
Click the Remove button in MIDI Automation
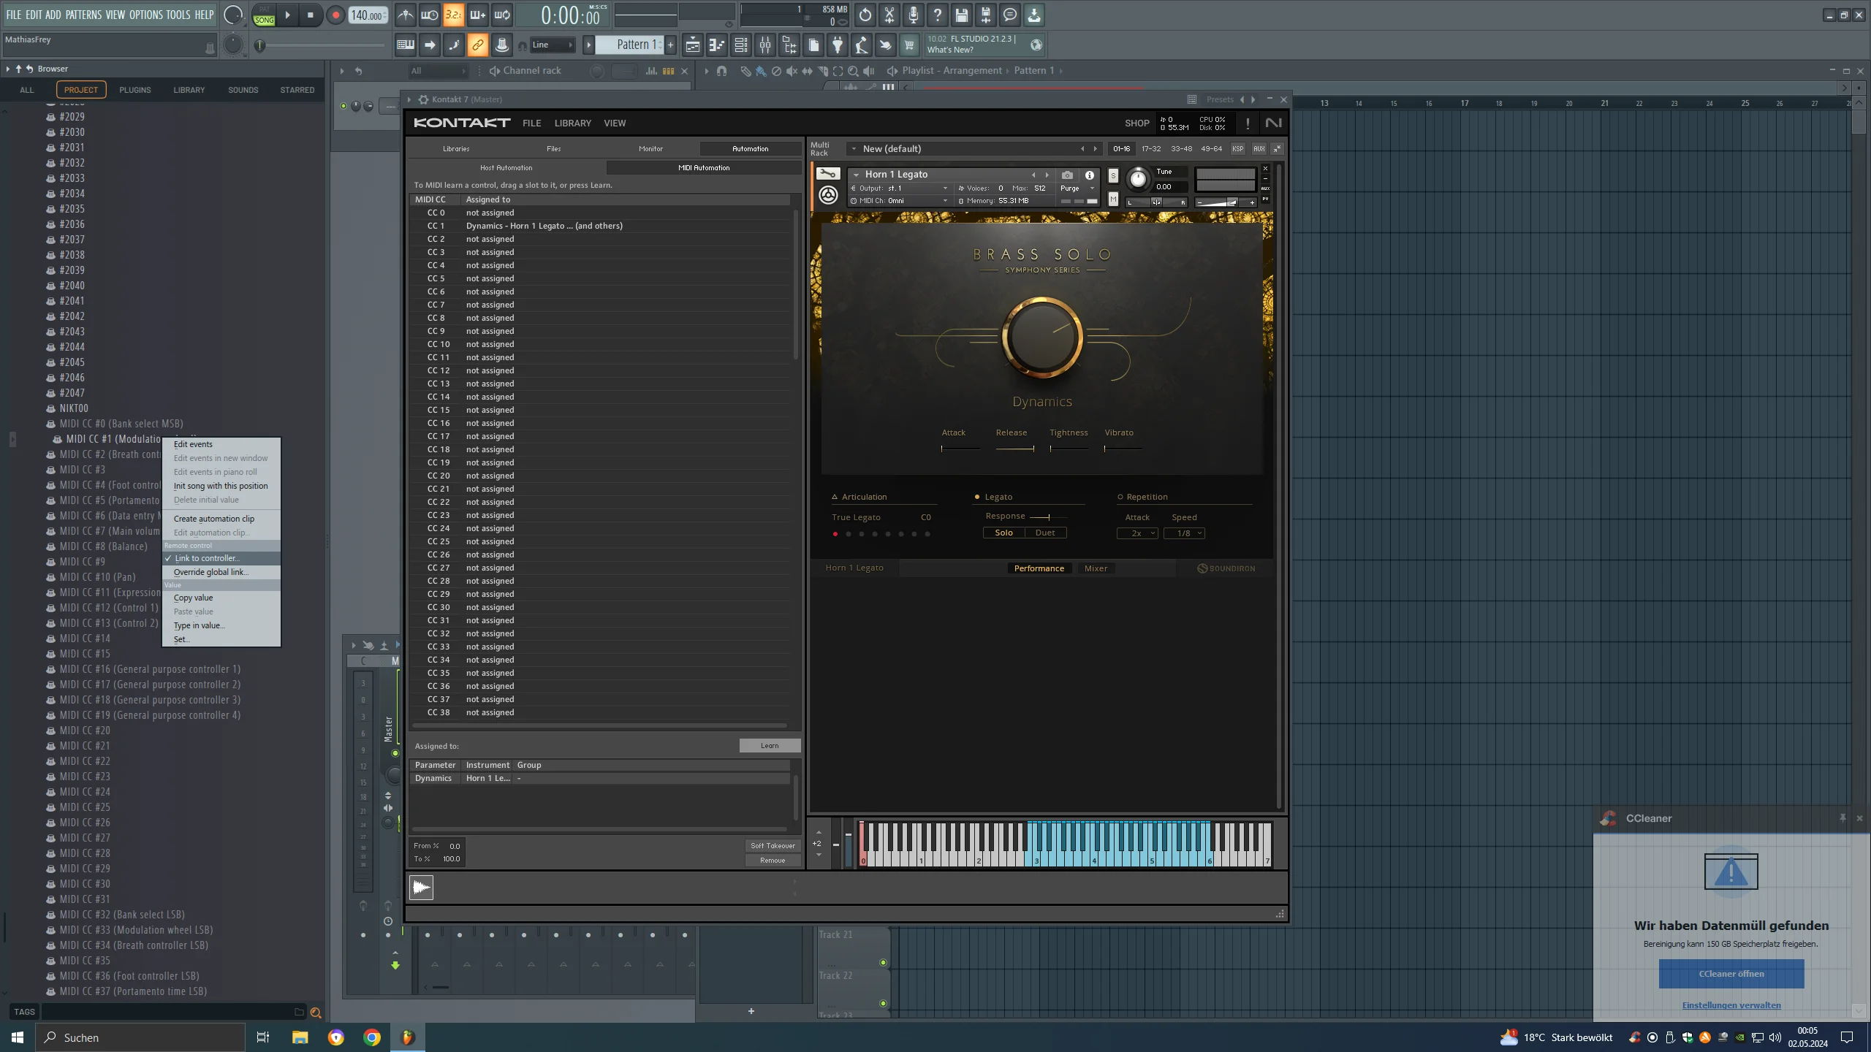773,861
